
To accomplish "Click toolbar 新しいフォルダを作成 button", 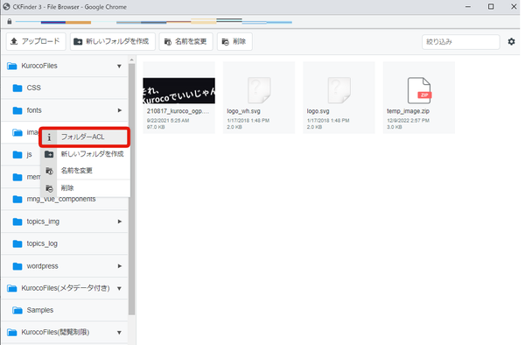I will [113, 41].
